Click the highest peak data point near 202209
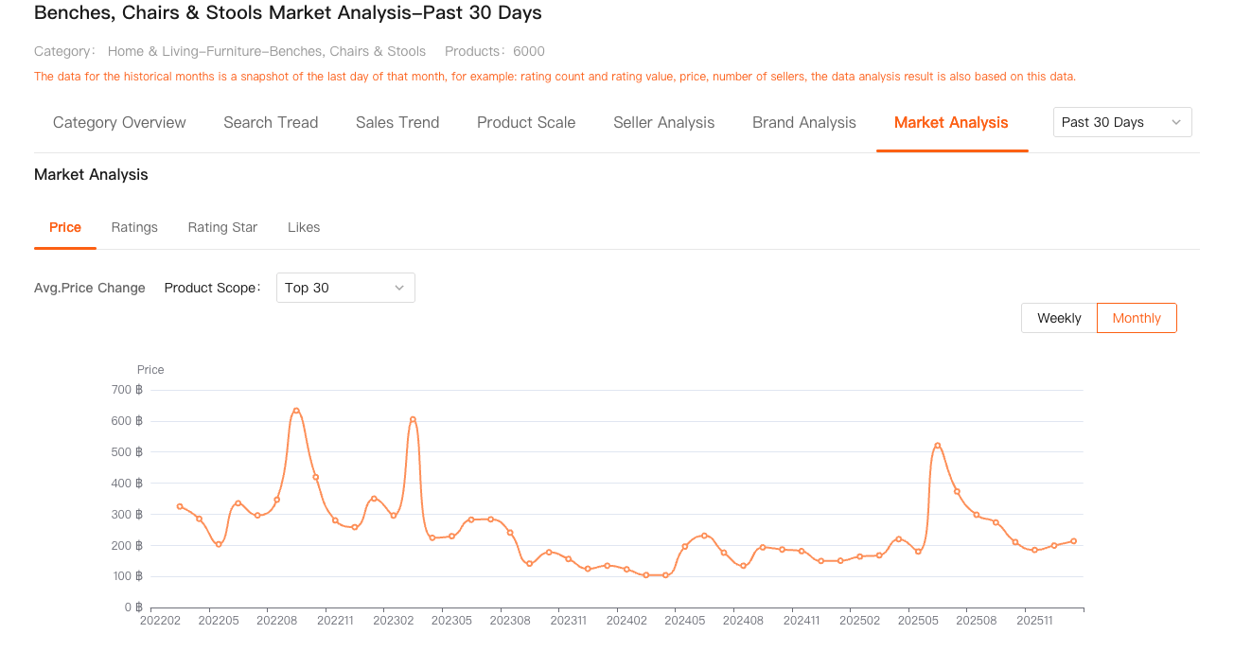The image size is (1234, 669). (x=296, y=411)
